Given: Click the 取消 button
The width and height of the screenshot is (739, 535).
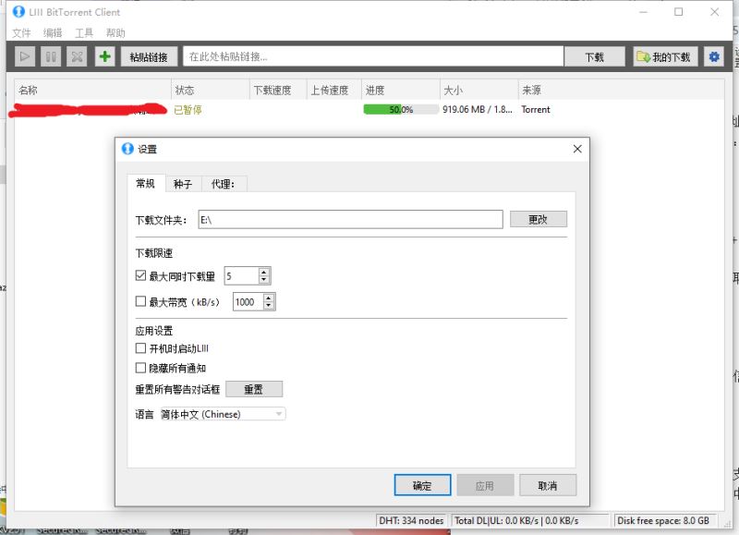Looking at the screenshot, I should point(548,485).
